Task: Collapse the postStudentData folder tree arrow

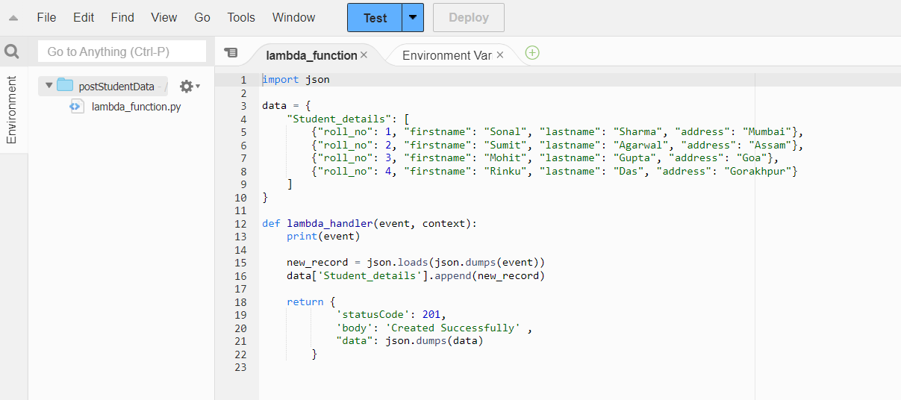Action: click(x=49, y=86)
